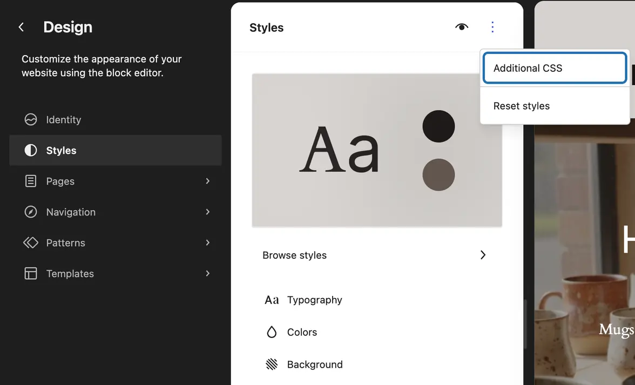The height and width of the screenshot is (385, 635).
Task: Toggle the style book eye icon
Action: [x=462, y=27]
